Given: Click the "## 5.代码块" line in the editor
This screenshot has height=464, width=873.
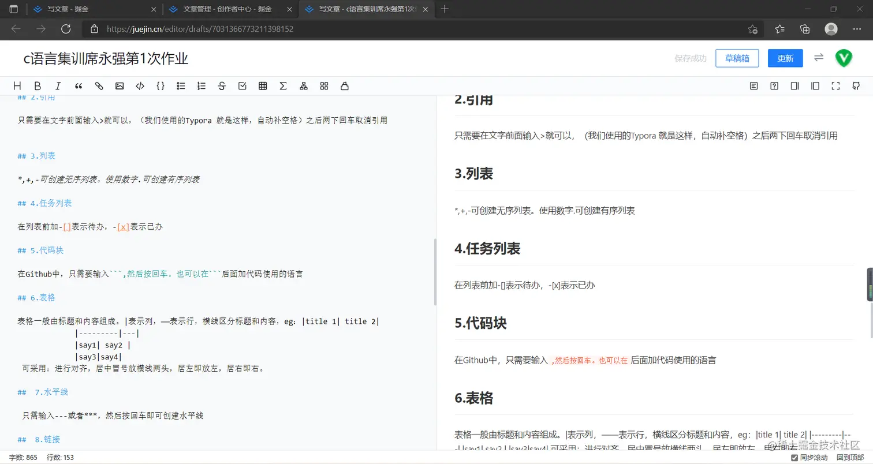Looking at the screenshot, I should click(40, 250).
